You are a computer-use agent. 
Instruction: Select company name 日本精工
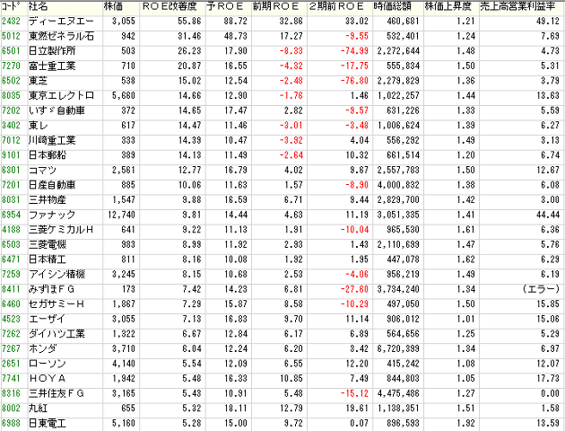click(48, 259)
